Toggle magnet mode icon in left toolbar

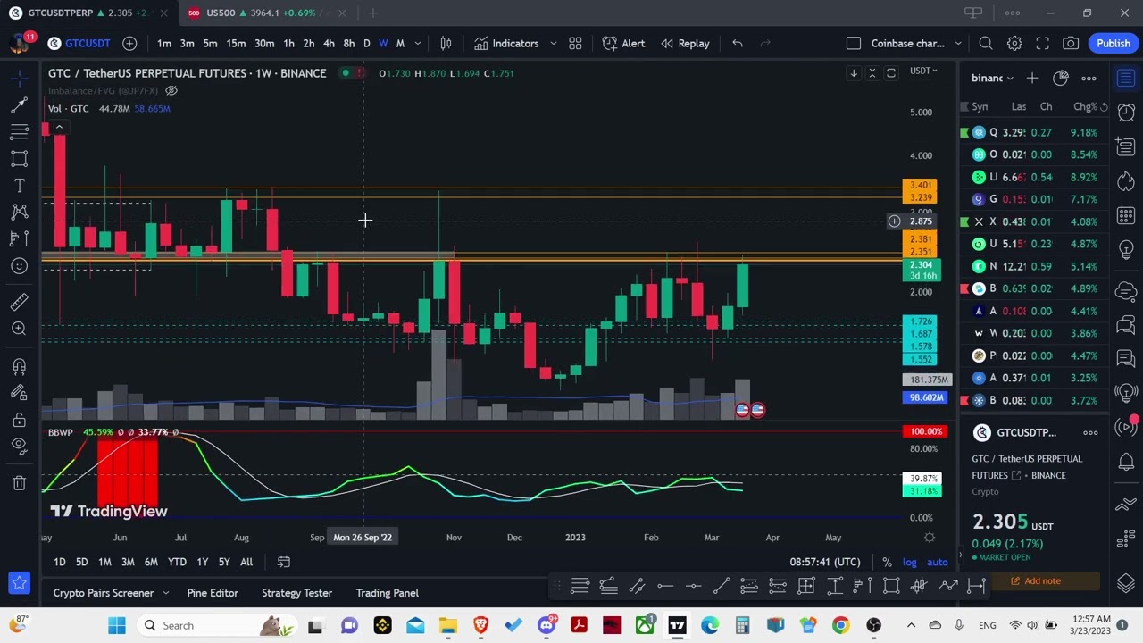click(x=19, y=366)
